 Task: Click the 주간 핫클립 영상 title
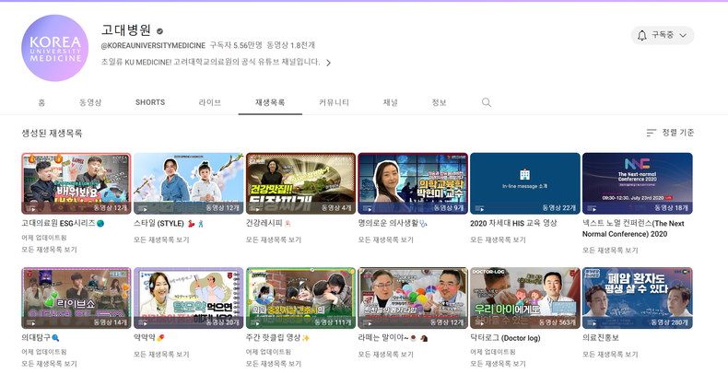[277, 338]
